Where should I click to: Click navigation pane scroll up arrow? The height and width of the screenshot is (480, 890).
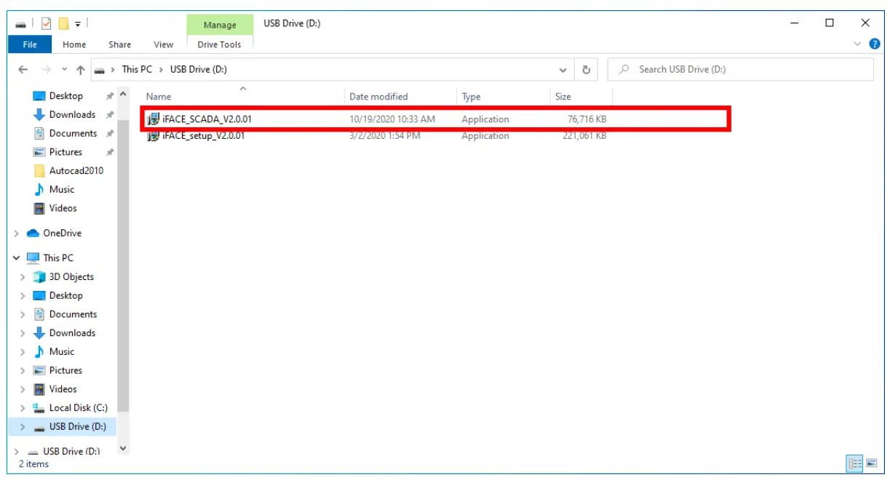click(123, 95)
